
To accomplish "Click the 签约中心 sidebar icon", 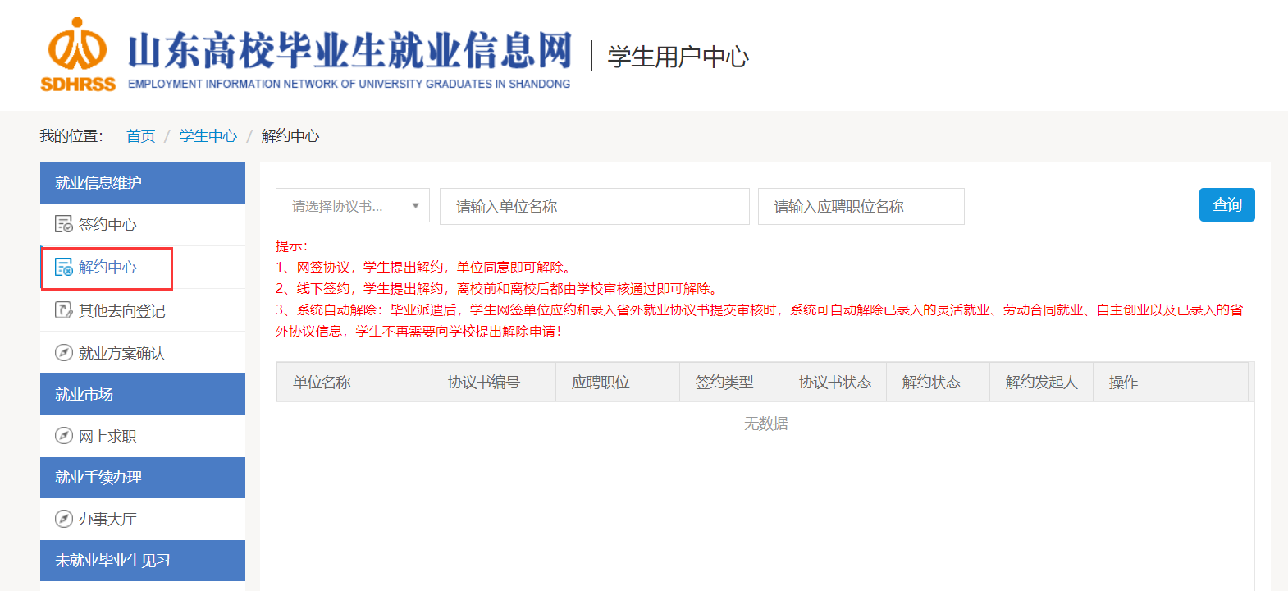I will click(63, 224).
